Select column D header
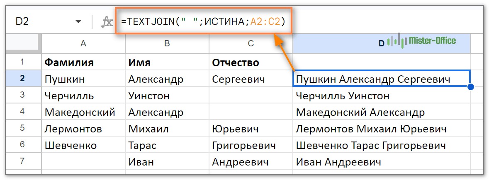The width and height of the screenshot is (489, 180). click(x=382, y=43)
